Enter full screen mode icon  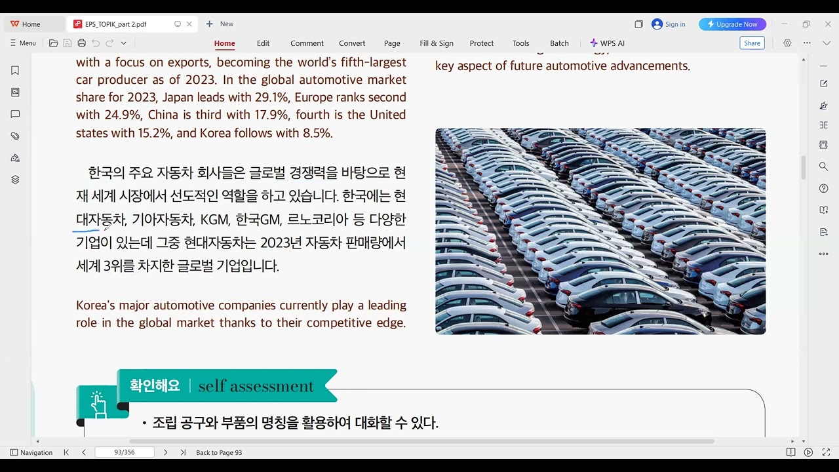click(x=825, y=452)
